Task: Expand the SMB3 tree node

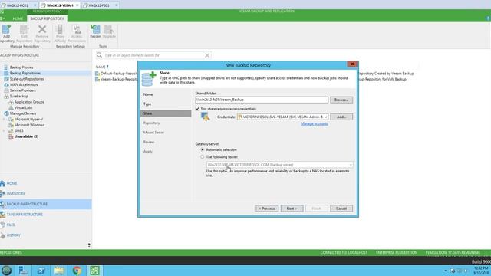Action: [4, 130]
